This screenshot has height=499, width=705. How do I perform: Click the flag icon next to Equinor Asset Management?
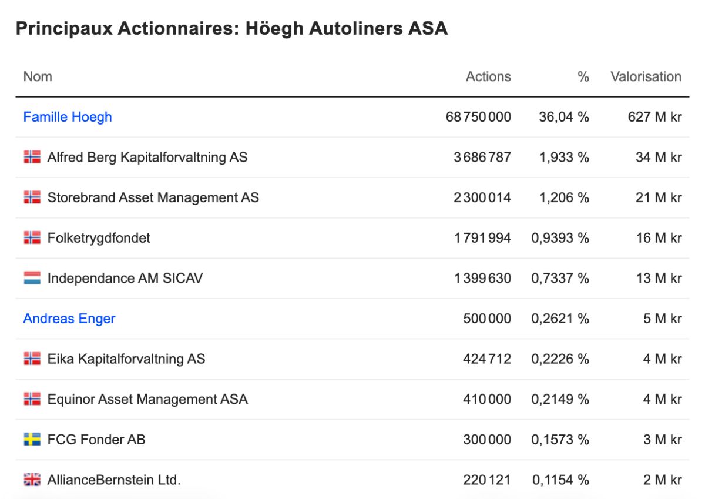pos(32,399)
